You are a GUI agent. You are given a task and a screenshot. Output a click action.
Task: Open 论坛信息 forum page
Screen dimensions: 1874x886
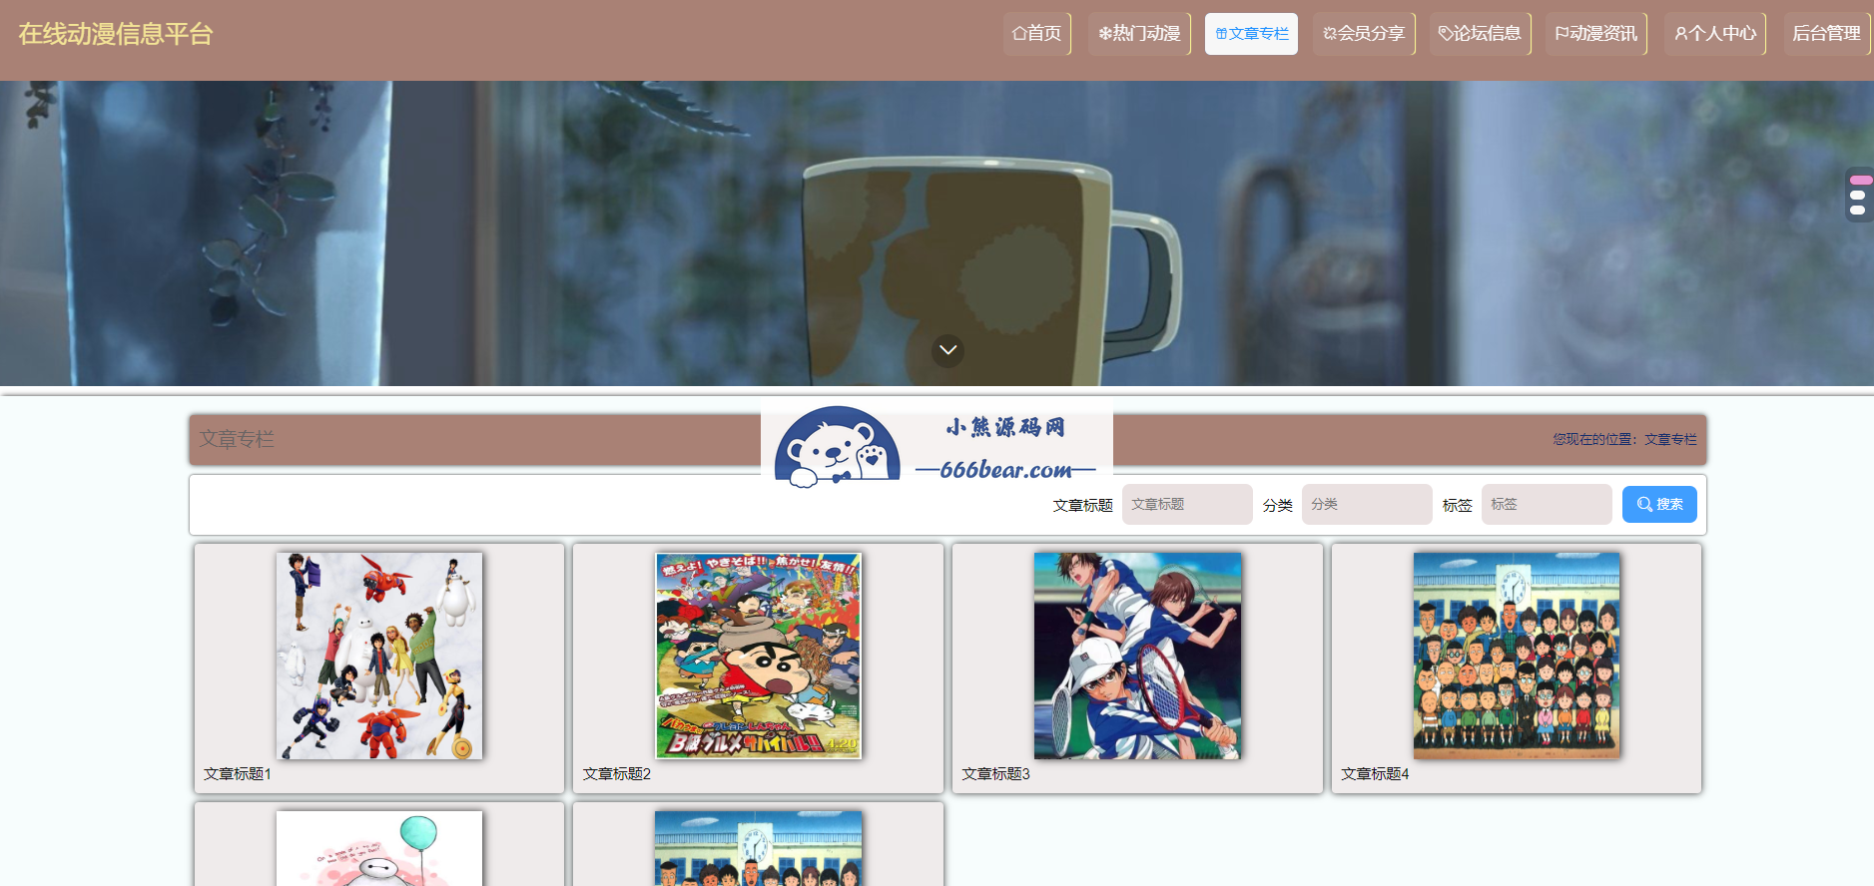[x=1480, y=34]
